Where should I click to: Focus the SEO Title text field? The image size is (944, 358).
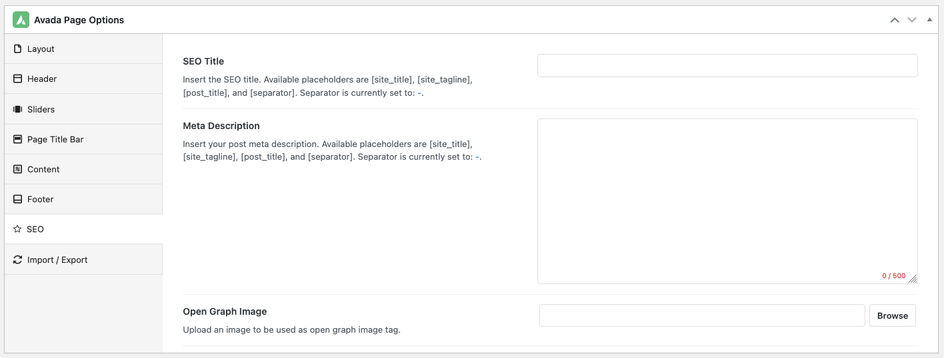(x=727, y=65)
